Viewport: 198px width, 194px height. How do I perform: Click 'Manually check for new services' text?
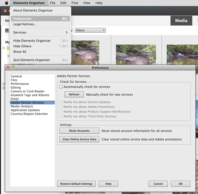pyautogui.click(x=109, y=94)
